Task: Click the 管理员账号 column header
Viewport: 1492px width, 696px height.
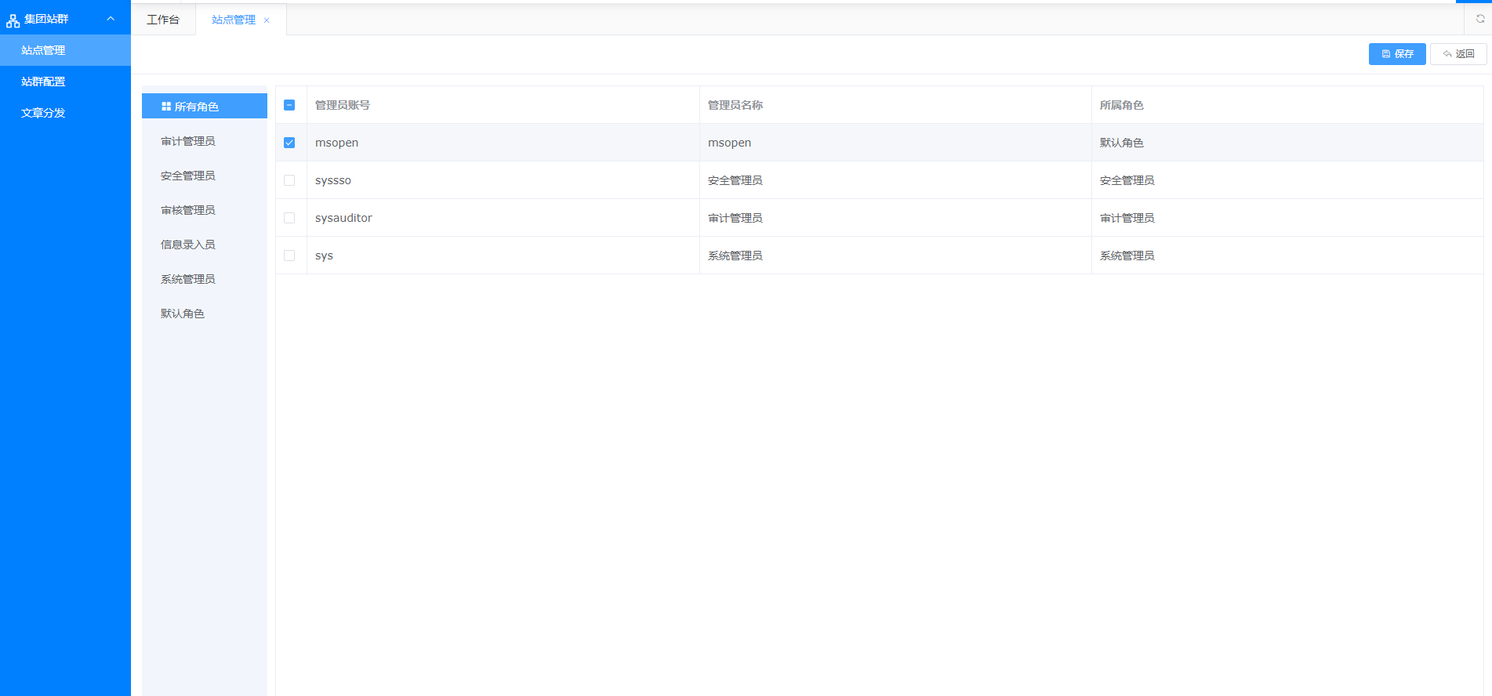Action: [343, 105]
